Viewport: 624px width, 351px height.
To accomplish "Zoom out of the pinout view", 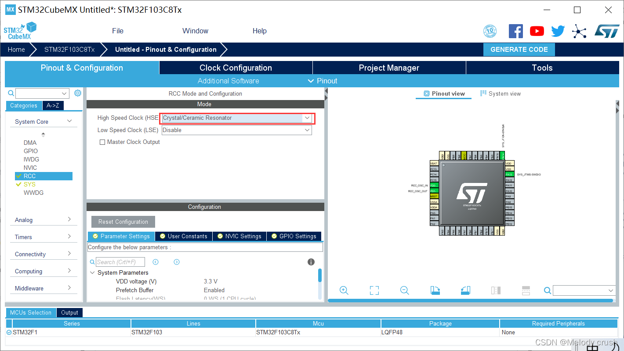I will [x=405, y=290].
